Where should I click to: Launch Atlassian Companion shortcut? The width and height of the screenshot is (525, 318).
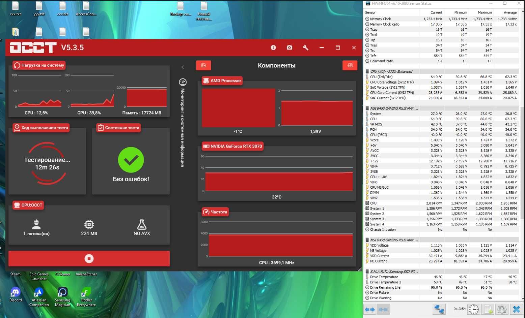click(x=39, y=297)
